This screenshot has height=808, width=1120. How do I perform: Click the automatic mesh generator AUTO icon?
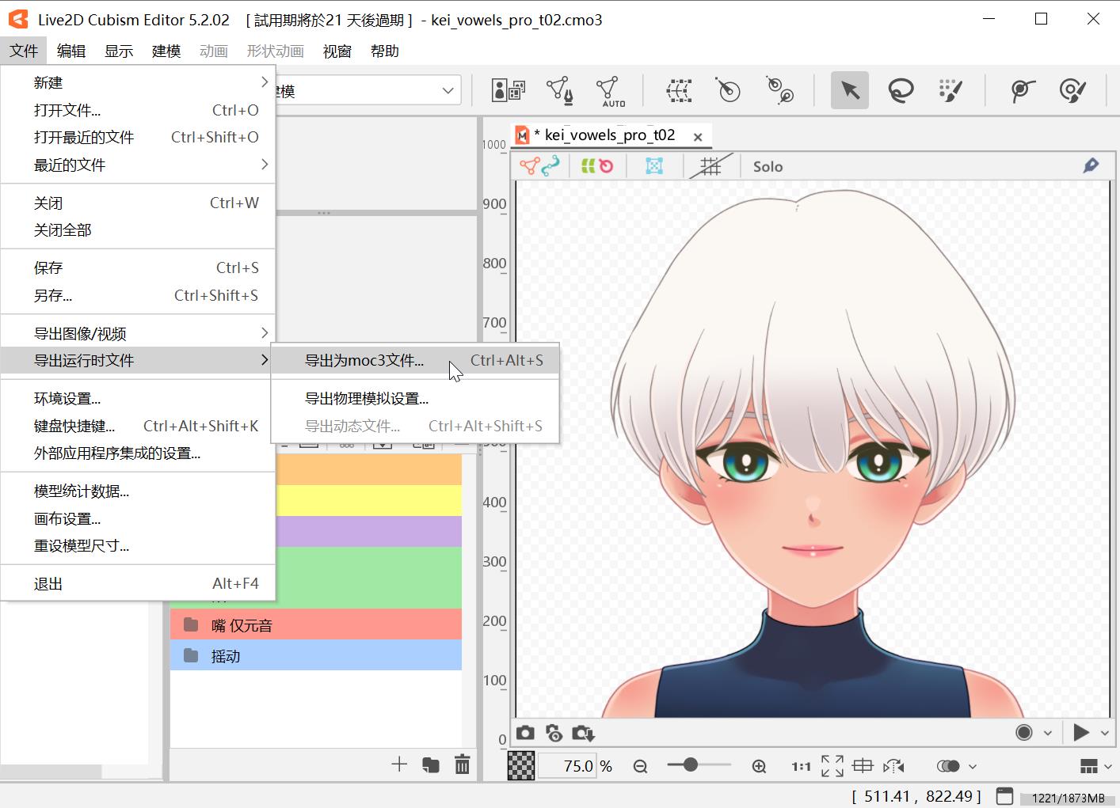[610, 91]
